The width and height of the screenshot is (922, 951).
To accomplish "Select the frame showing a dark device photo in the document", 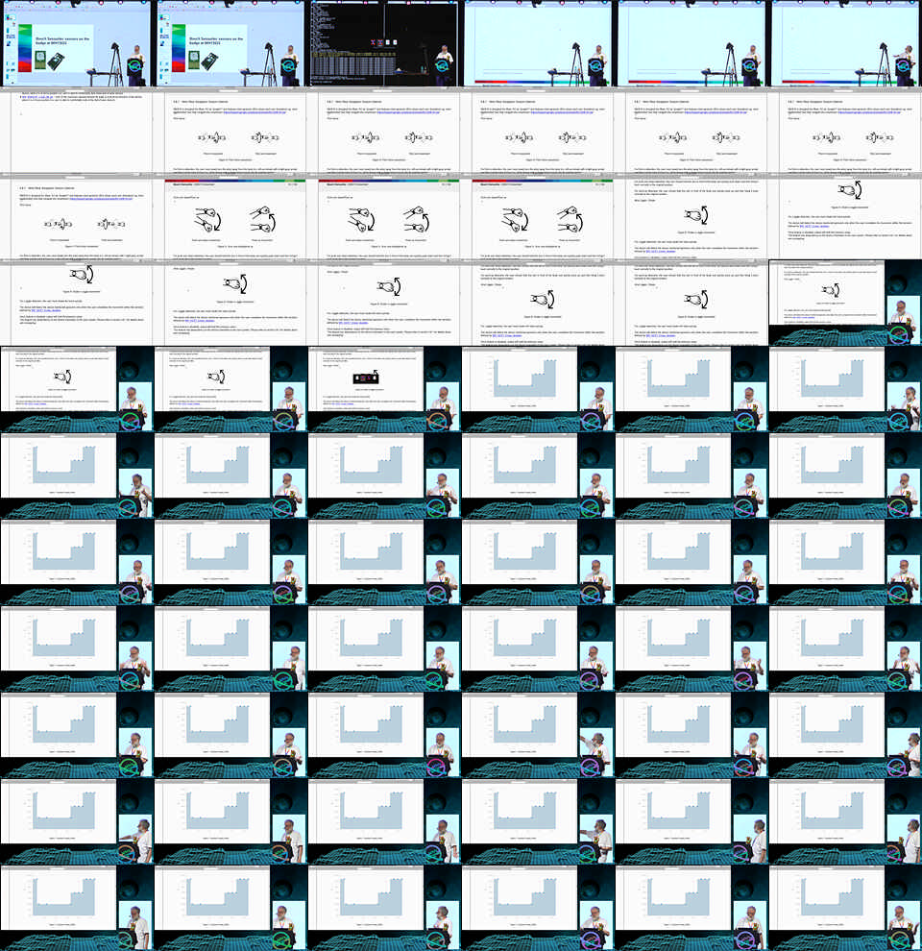I will 384,389.
